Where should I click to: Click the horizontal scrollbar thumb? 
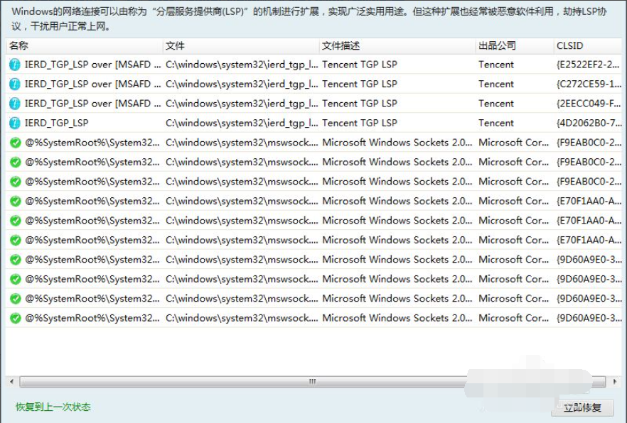313,383
